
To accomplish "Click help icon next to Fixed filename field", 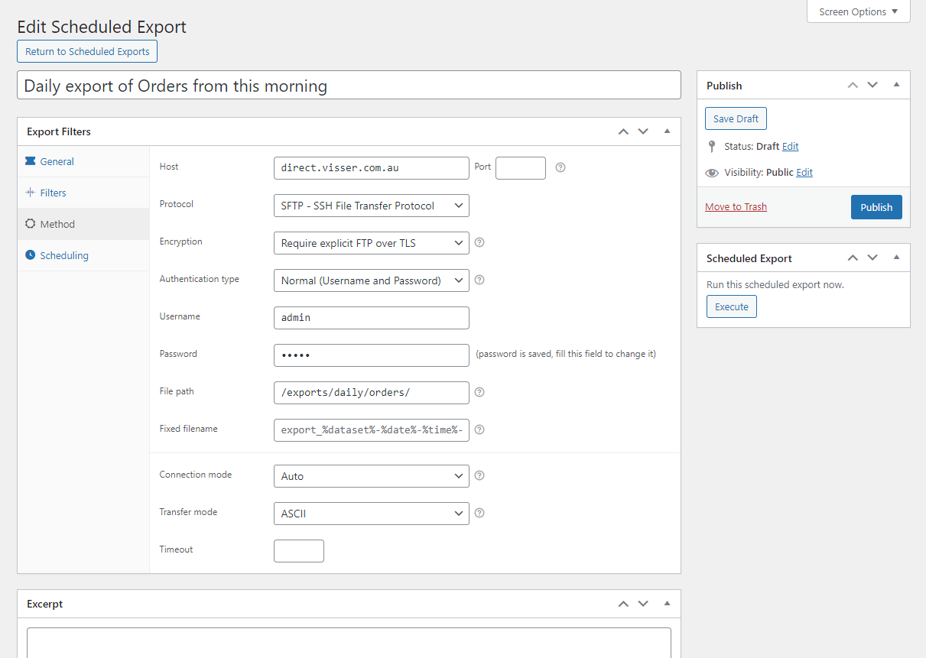I will point(480,429).
